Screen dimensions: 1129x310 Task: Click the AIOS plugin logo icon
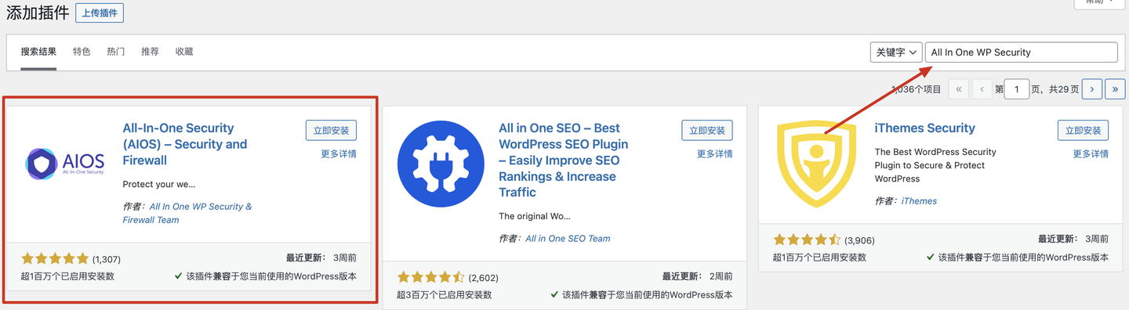pos(64,164)
